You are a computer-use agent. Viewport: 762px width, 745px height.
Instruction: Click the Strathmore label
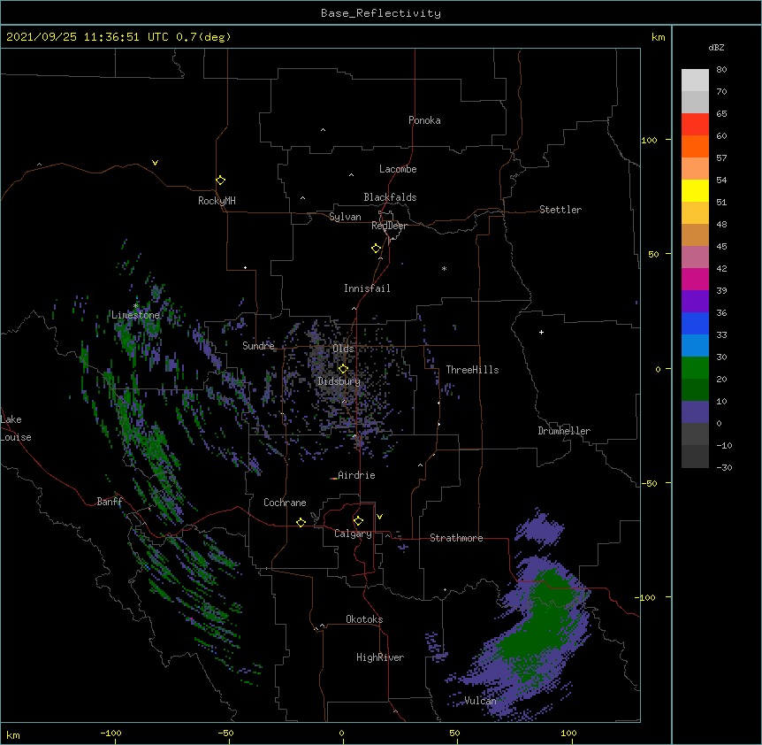click(456, 538)
